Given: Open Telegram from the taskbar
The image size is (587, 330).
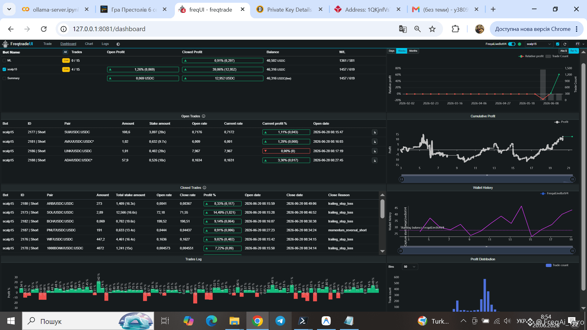Looking at the screenshot, I should tap(280, 321).
